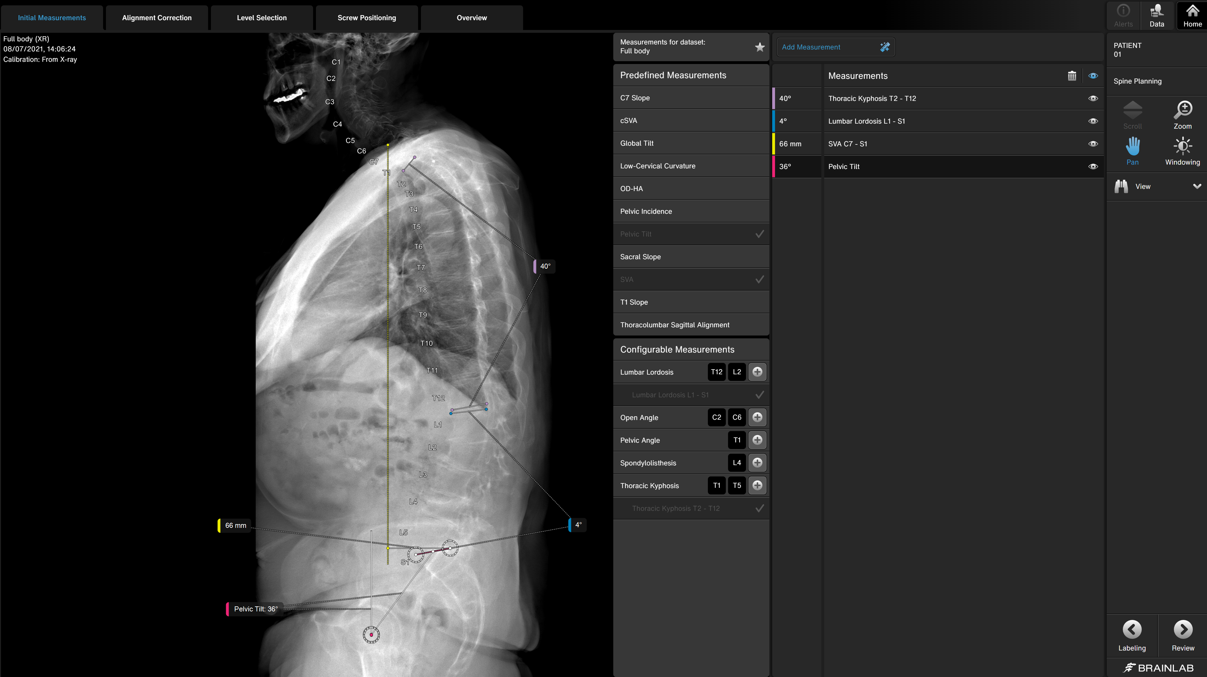Viewport: 1207px width, 677px height.
Task: Add the Pelvic Incidence predefined measurement
Action: 691,211
